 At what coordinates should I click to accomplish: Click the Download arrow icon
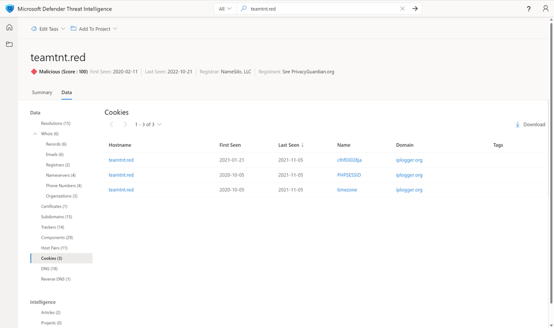coord(518,125)
